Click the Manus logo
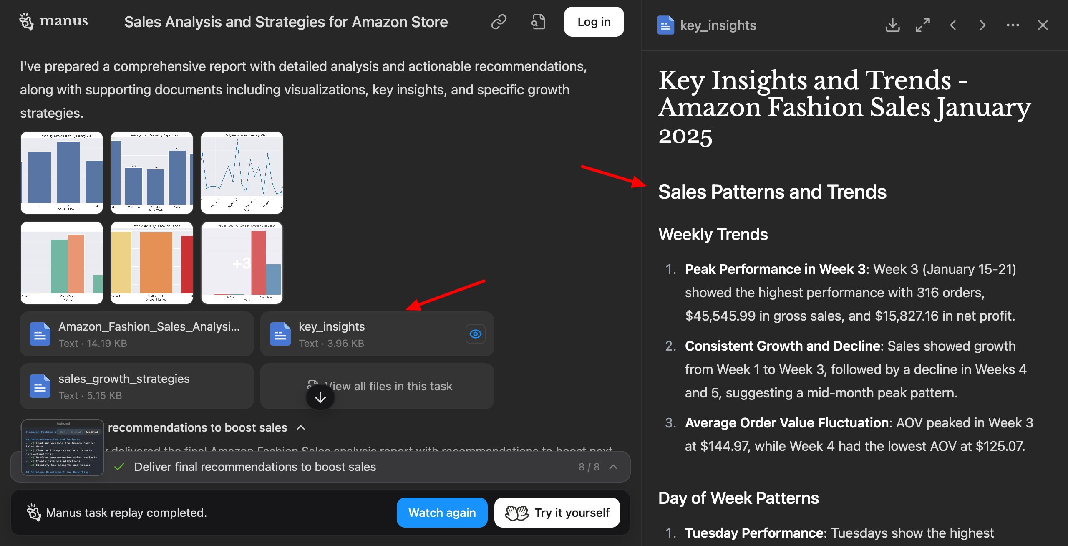 [x=53, y=21]
